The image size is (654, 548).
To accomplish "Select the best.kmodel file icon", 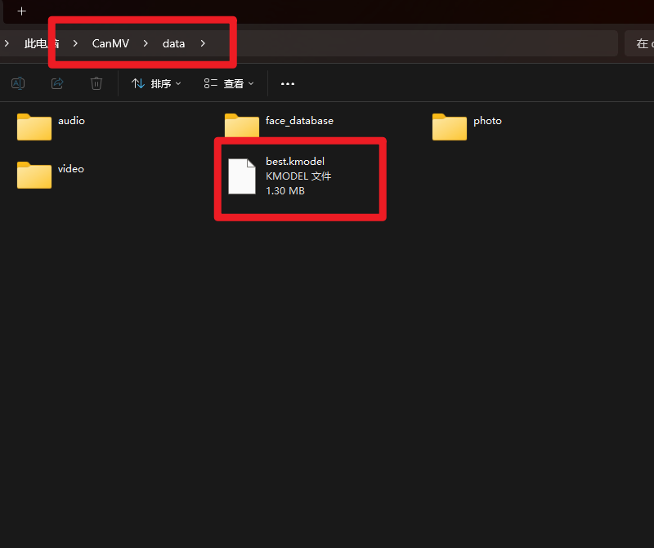I will click(x=242, y=176).
